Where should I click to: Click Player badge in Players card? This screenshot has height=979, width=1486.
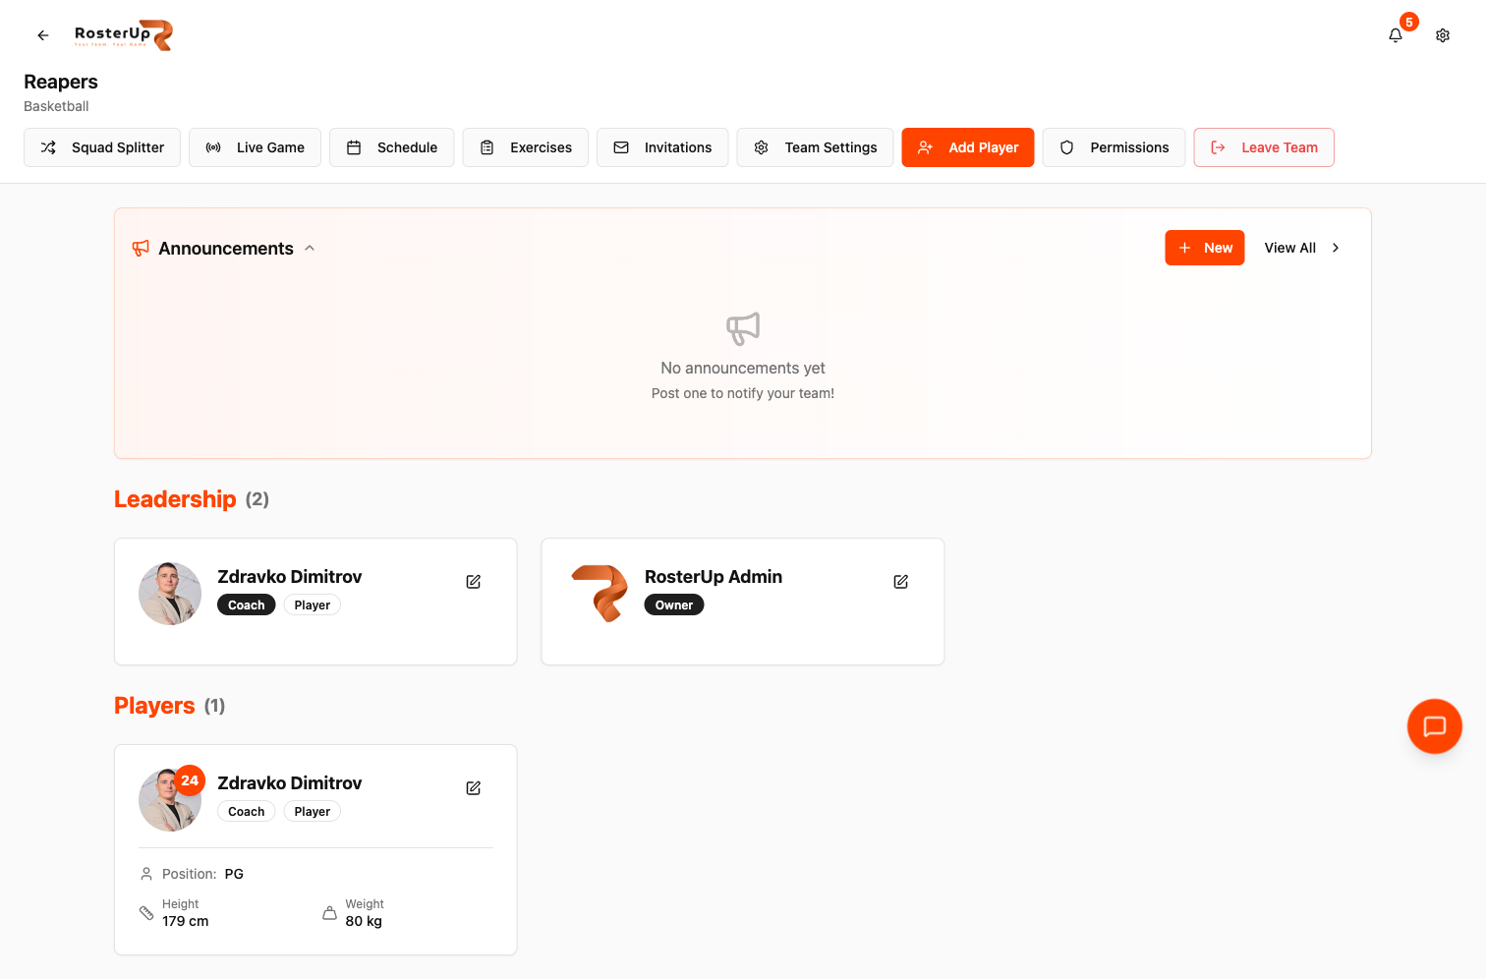[x=313, y=812]
